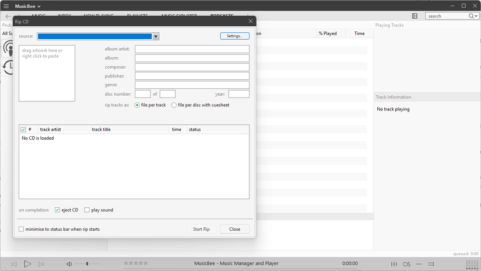Click the spectrum visualizer icon
This screenshot has width=481, height=271.
(x=472, y=264)
